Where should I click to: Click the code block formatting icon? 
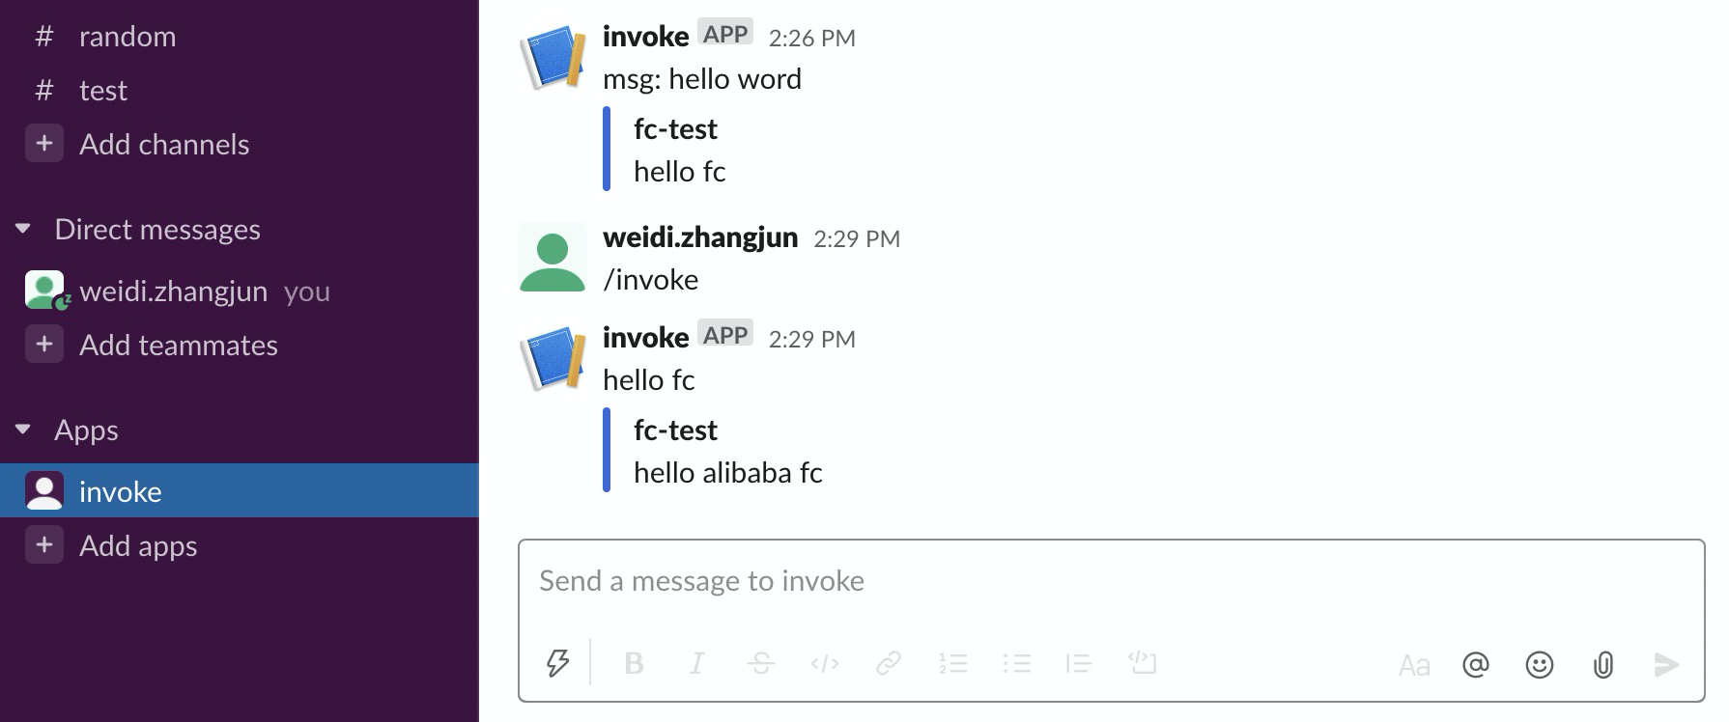point(1144,663)
